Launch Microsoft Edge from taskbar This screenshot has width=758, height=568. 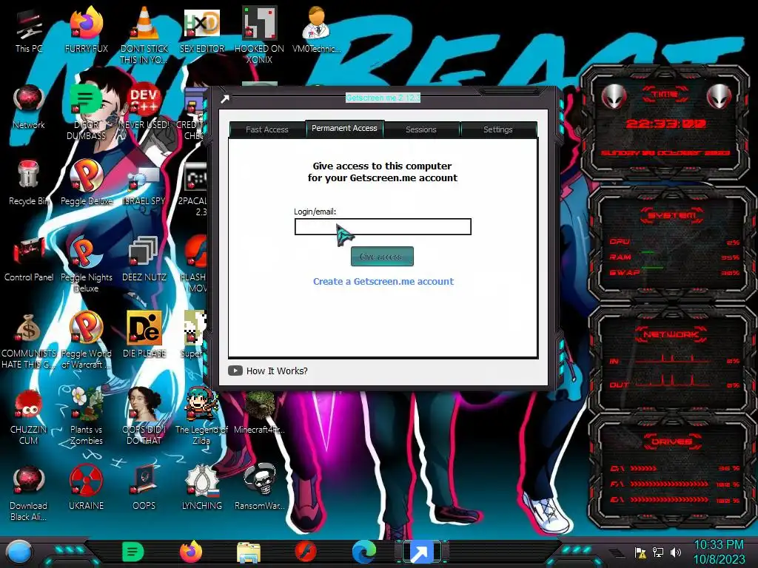click(364, 552)
